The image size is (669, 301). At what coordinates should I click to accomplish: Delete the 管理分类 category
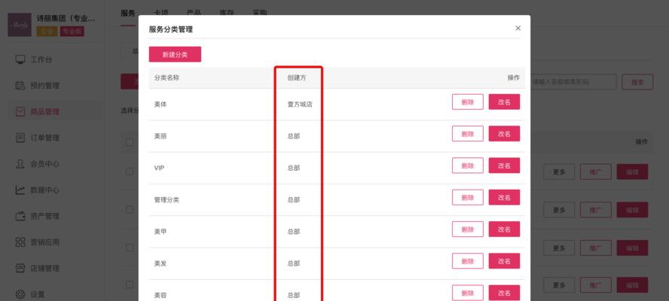pyautogui.click(x=468, y=197)
